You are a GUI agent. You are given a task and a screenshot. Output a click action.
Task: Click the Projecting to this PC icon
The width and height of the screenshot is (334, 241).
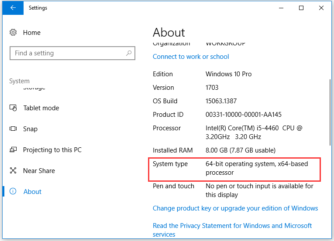[13, 150]
